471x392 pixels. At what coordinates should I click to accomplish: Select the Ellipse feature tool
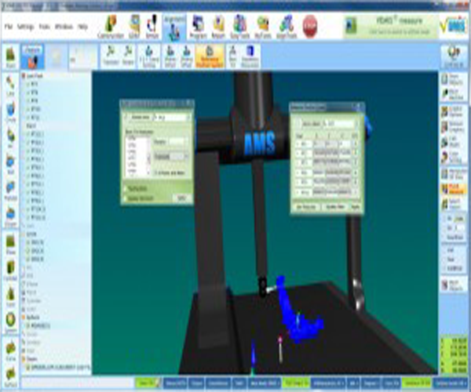coord(10,217)
